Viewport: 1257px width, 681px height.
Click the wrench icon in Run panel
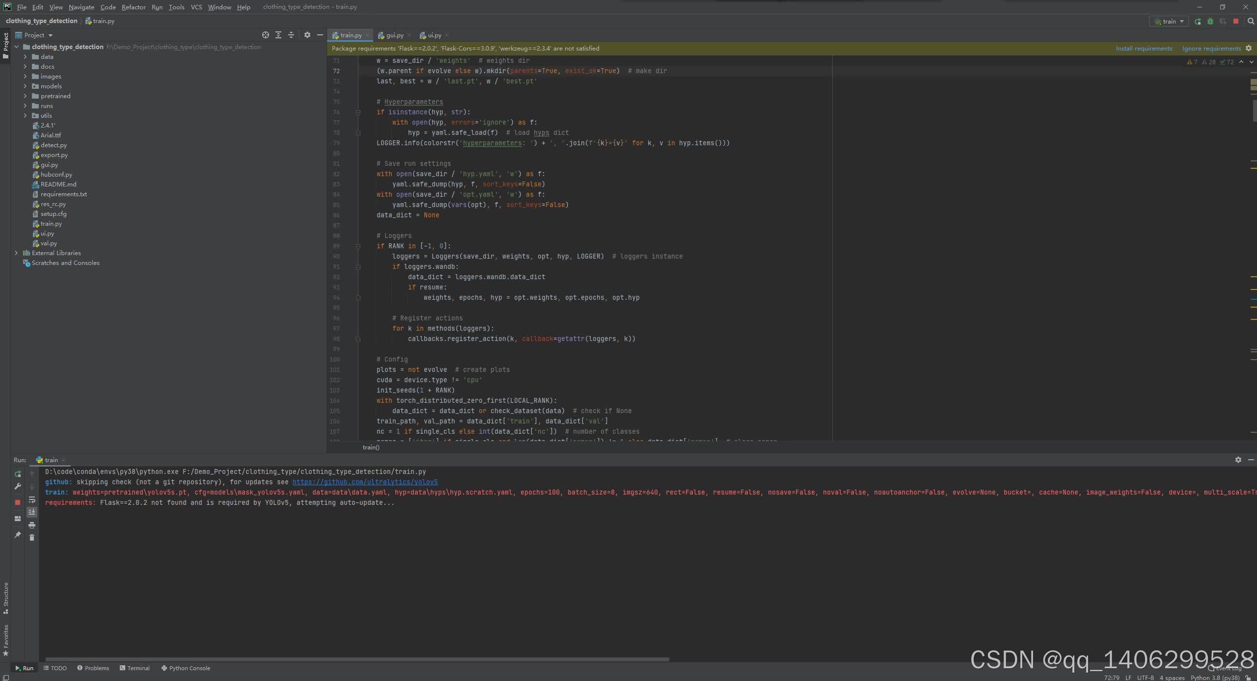coord(18,486)
